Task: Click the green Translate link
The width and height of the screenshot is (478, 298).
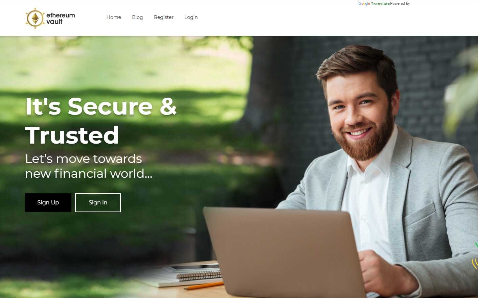Action: pos(380,4)
